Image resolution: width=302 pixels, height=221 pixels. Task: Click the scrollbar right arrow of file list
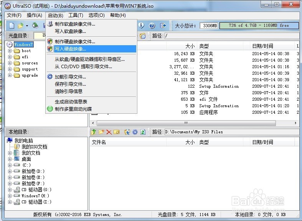pyautogui.click(x=295, y=123)
